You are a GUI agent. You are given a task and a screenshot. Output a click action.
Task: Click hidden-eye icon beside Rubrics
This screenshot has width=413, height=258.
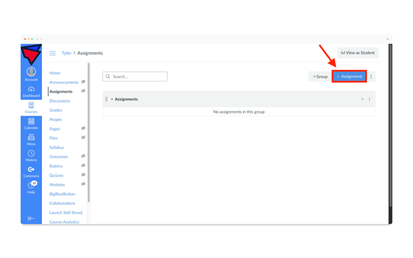click(83, 165)
